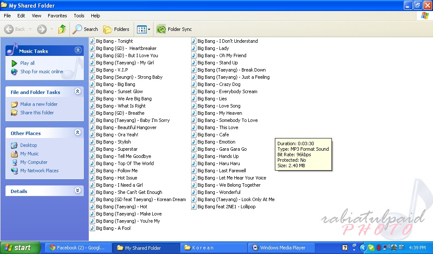Select file Big Bang - Top Of The World
The width and height of the screenshot is (433, 254).
[125, 164]
